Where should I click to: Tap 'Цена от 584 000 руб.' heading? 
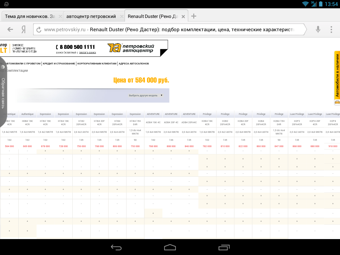click(x=141, y=80)
